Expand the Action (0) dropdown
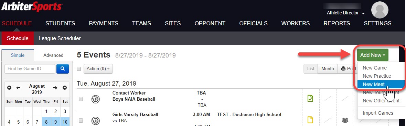406x126 pixels. tap(98, 69)
